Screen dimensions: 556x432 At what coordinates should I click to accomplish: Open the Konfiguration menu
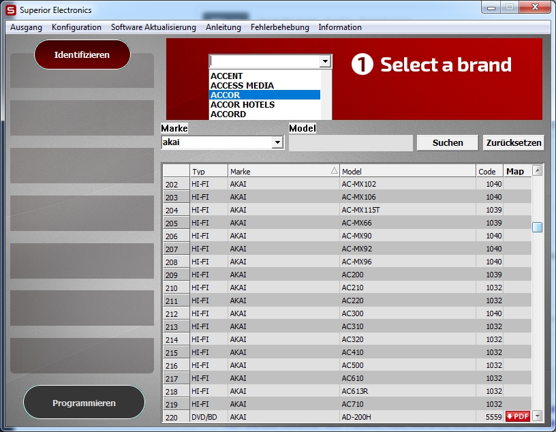tap(76, 27)
